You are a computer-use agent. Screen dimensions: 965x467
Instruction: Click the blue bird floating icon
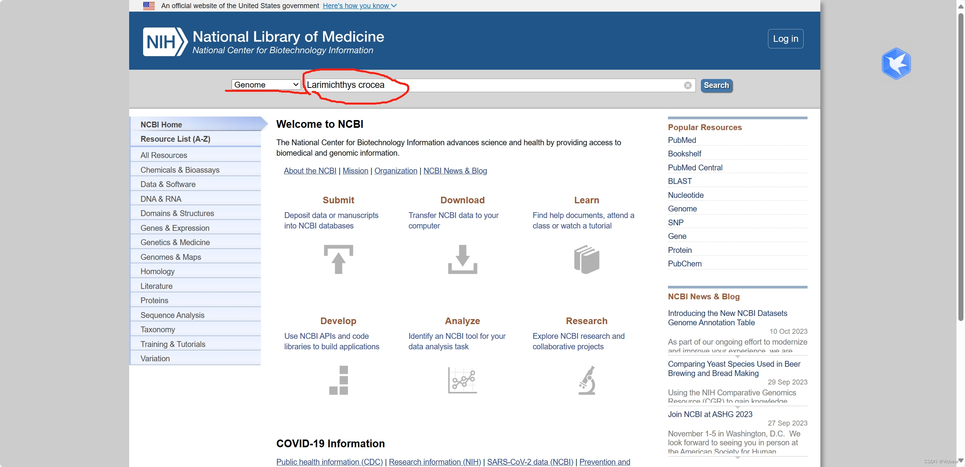[x=896, y=64]
